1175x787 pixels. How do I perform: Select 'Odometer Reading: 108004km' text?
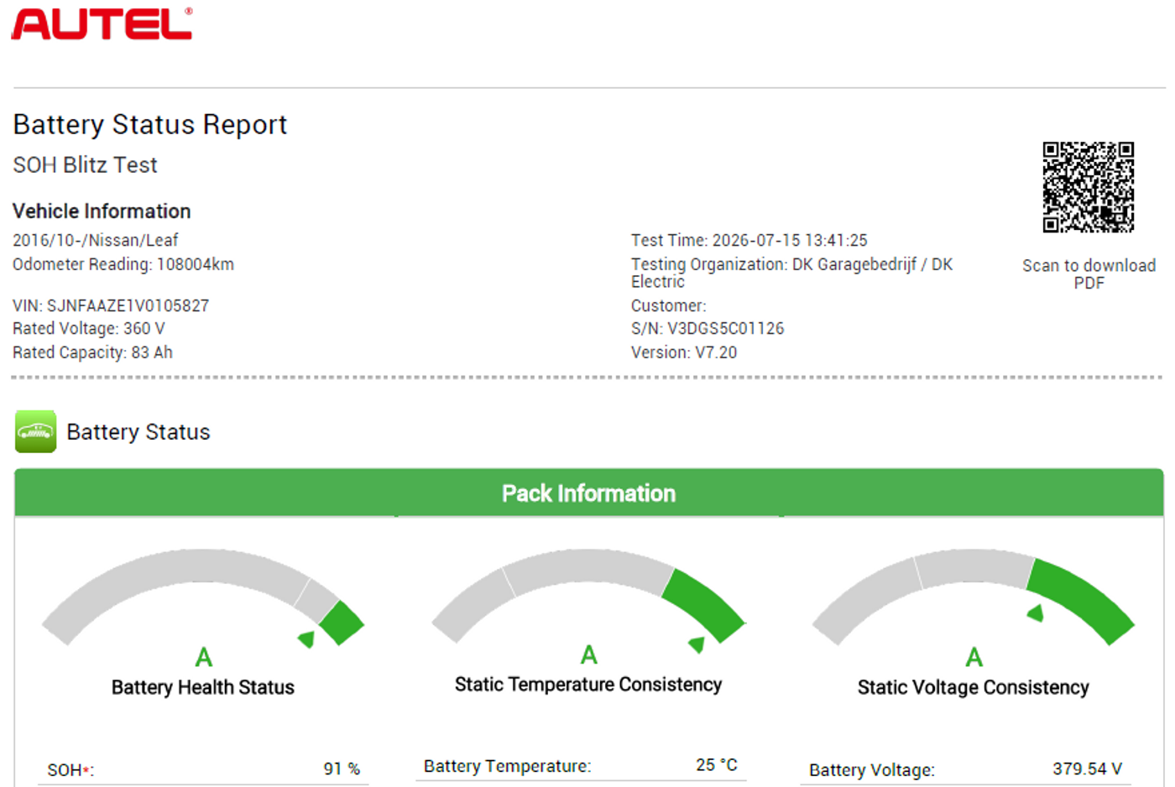pyautogui.click(x=123, y=264)
